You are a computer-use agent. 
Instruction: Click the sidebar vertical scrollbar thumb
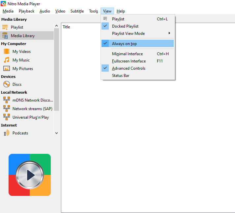pyautogui.click(x=56, y=69)
